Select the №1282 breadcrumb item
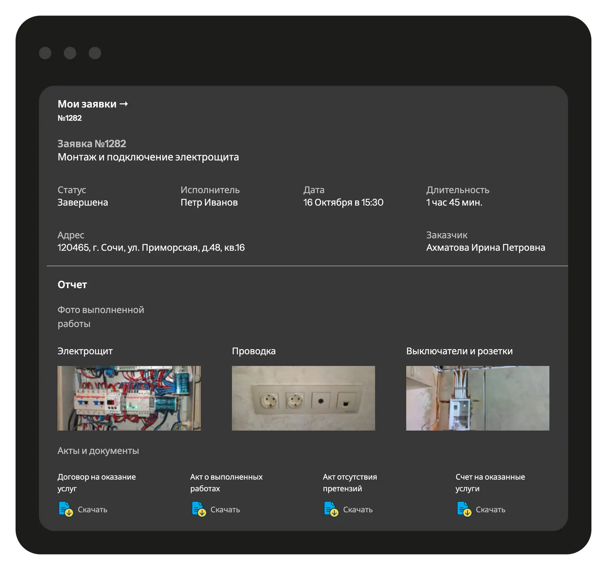Screen dimensions: 607x570 coord(69,118)
